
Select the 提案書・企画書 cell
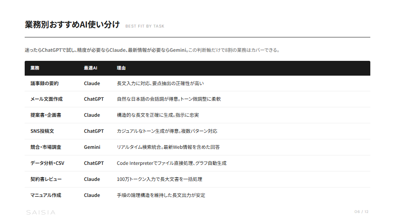[46, 115]
